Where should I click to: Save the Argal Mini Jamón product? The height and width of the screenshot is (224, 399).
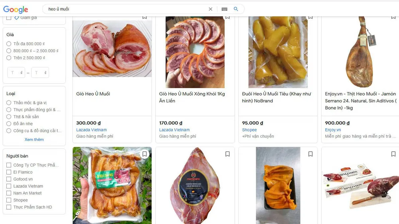pos(393,154)
